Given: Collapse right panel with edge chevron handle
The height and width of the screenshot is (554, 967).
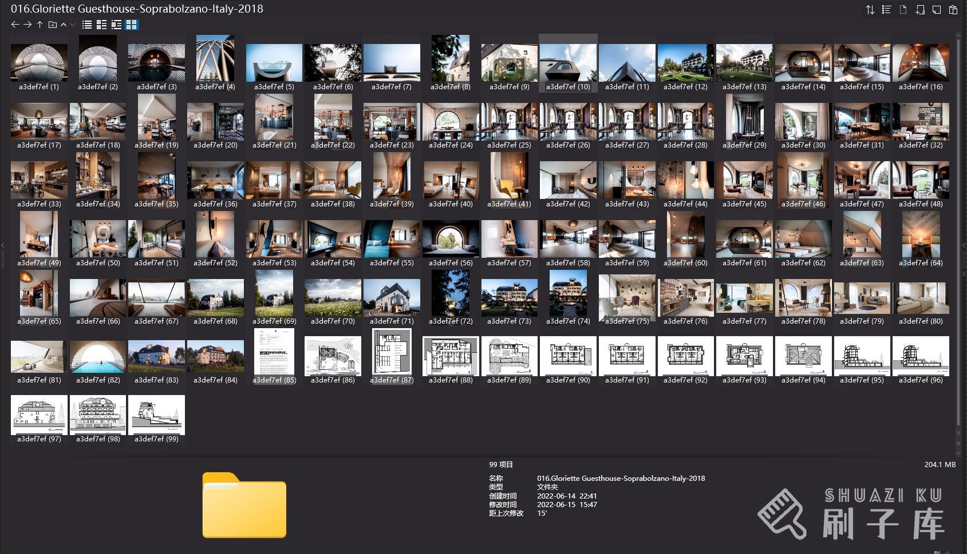Looking at the screenshot, I should click(964, 245).
